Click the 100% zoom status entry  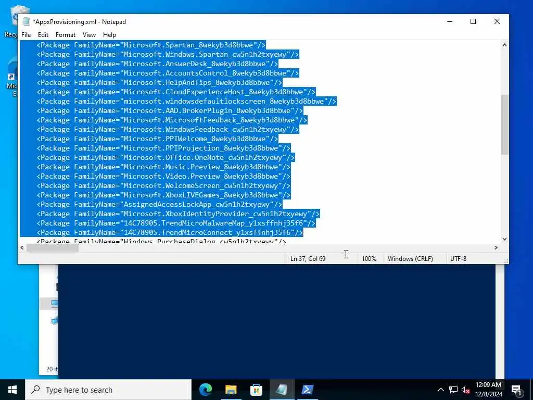pyautogui.click(x=369, y=258)
